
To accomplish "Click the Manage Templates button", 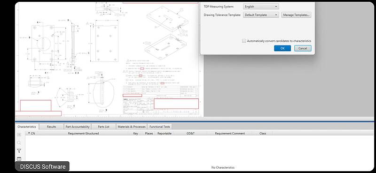I will point(296,15).
